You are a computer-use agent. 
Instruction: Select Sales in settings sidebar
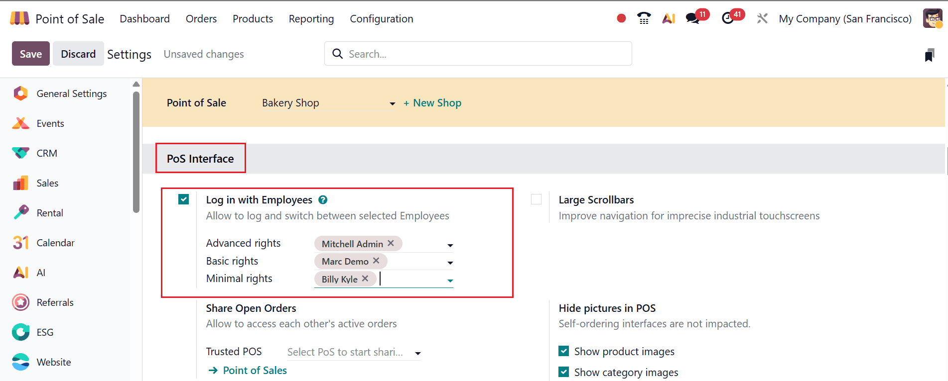(x=47, y=183)
